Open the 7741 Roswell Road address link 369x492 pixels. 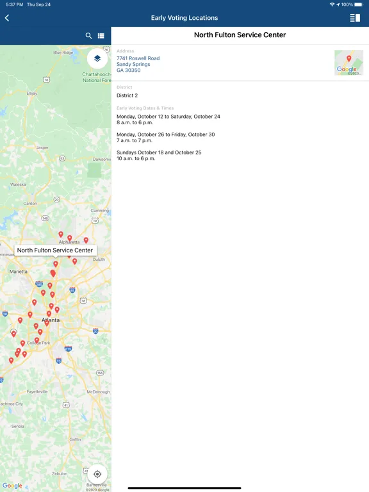tap(138, 64)
